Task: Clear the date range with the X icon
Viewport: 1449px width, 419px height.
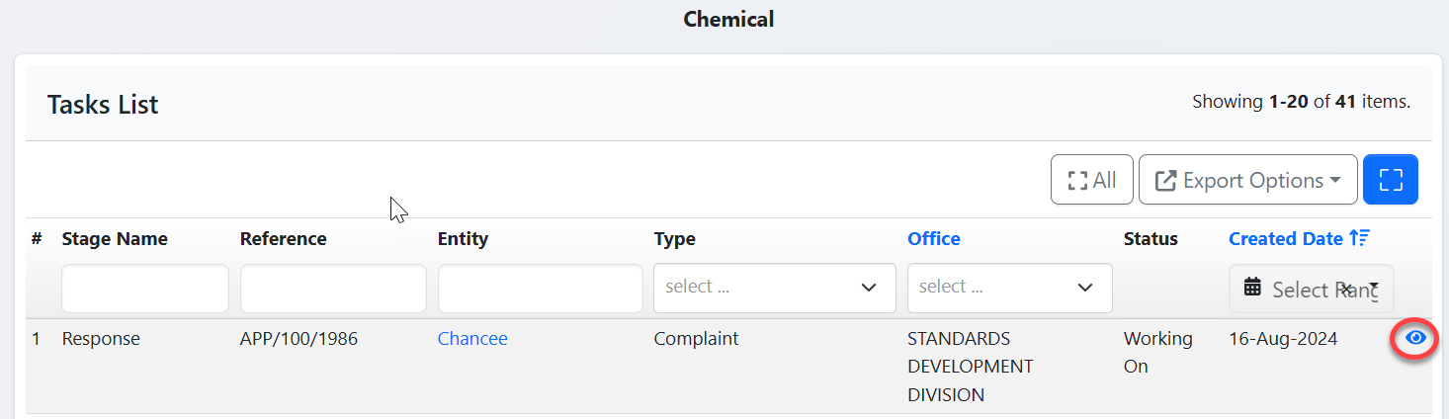Action: click(x=1346, y=288)
